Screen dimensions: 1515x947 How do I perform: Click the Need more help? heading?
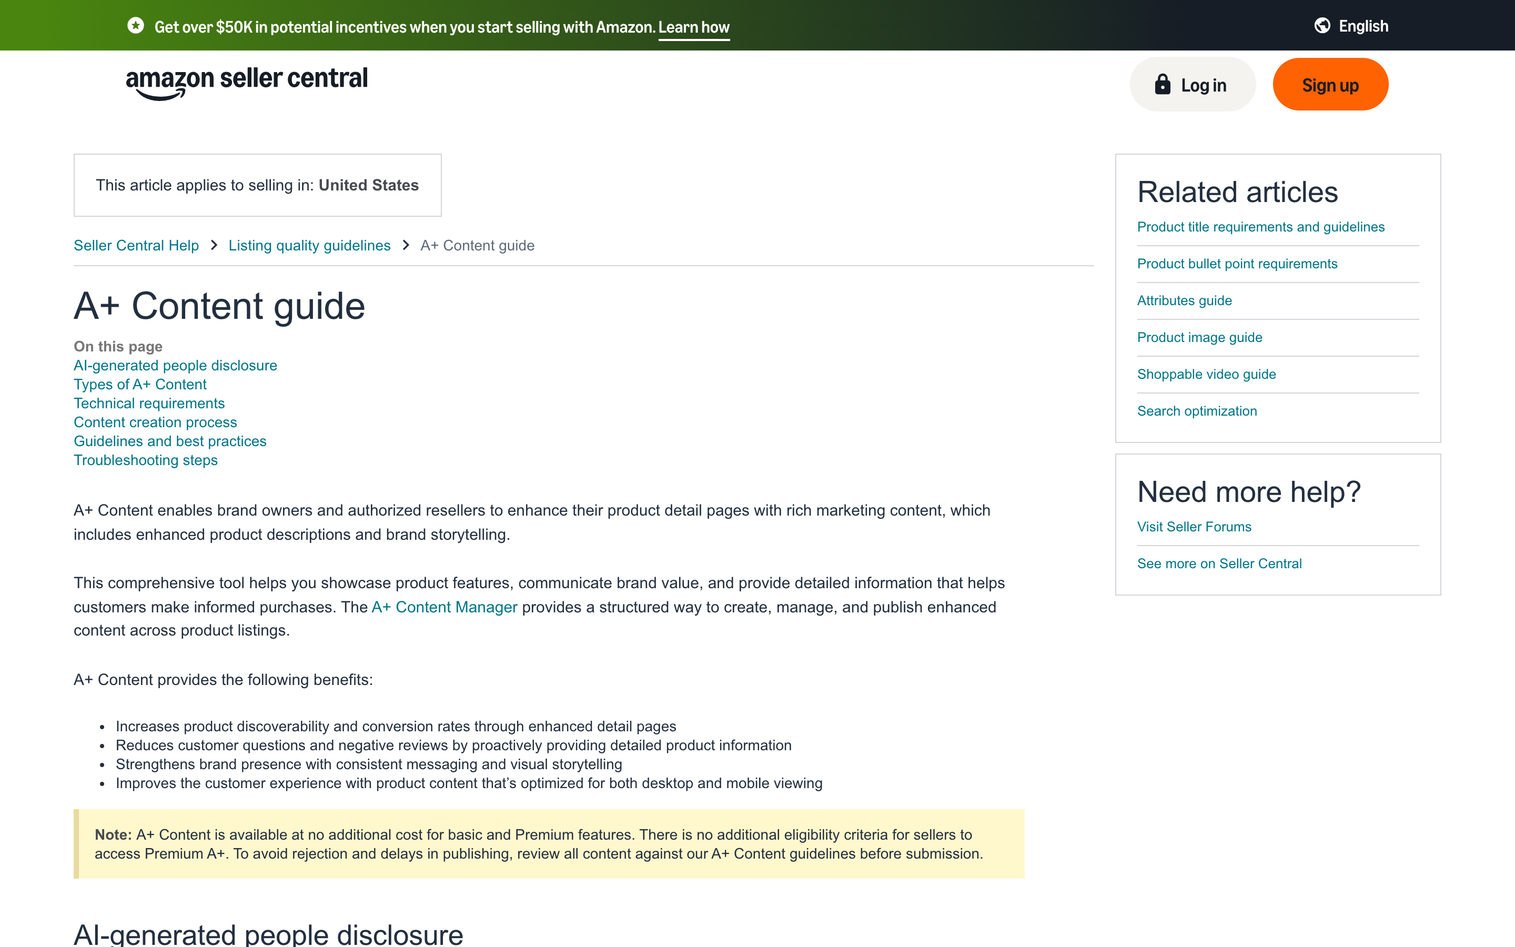coord(1249,492)
